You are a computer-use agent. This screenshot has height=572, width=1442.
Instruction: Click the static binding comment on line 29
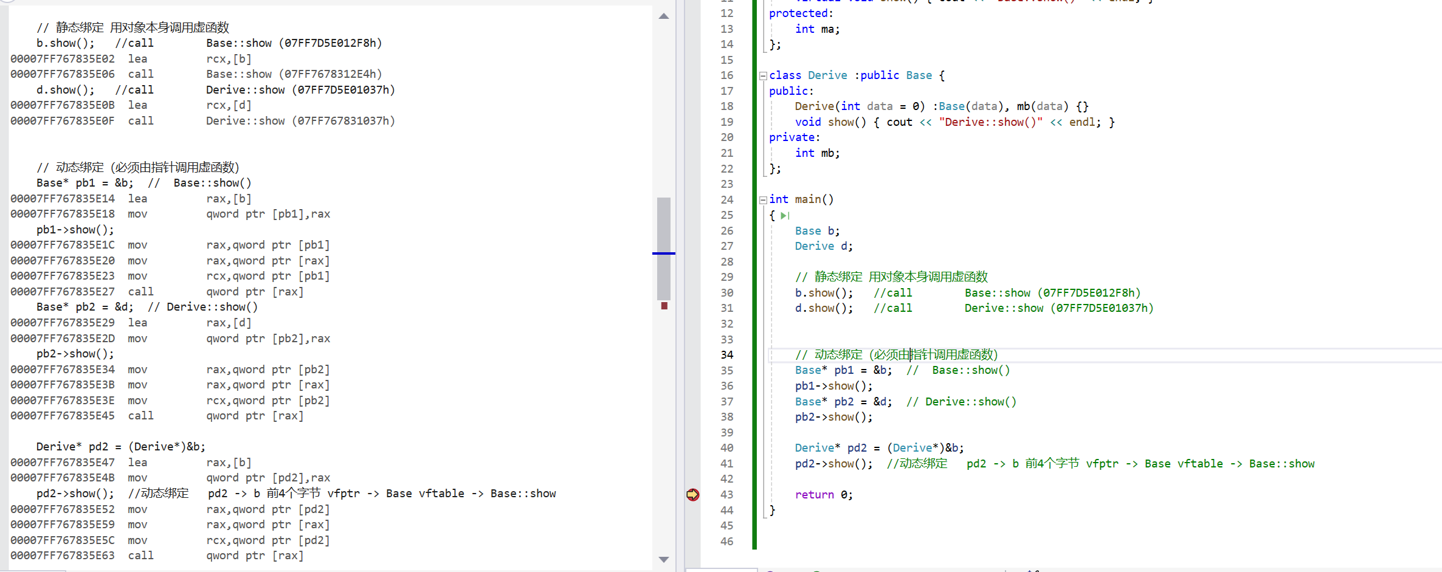[x=891, y=277]
